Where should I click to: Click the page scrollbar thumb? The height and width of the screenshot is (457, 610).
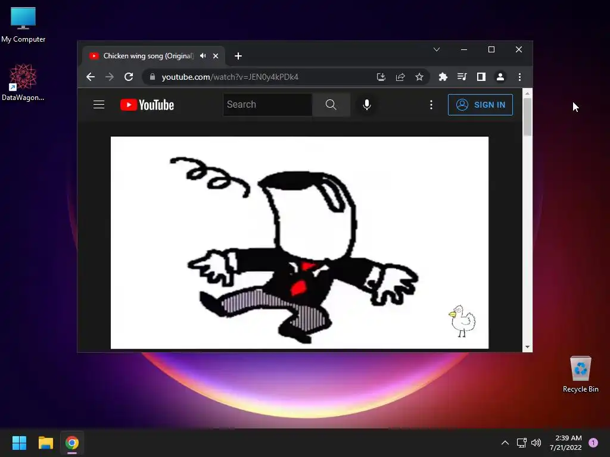527,117
